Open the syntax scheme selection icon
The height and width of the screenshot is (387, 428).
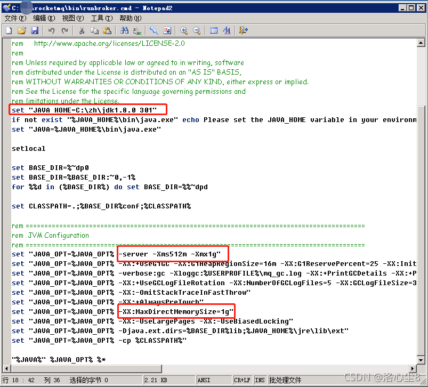[214, 30]
